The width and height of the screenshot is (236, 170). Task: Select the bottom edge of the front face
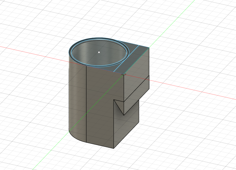tap(100, 145)
